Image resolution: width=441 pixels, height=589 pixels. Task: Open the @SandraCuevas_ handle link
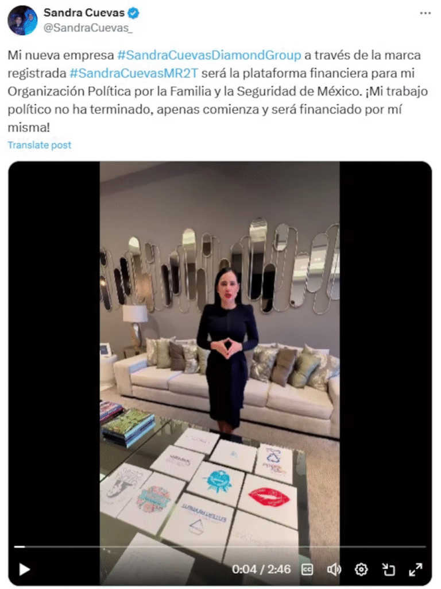[x=88, y=28]
